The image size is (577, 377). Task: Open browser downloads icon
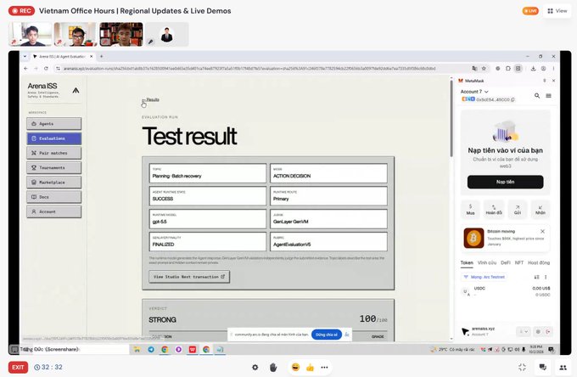point(533,69)
